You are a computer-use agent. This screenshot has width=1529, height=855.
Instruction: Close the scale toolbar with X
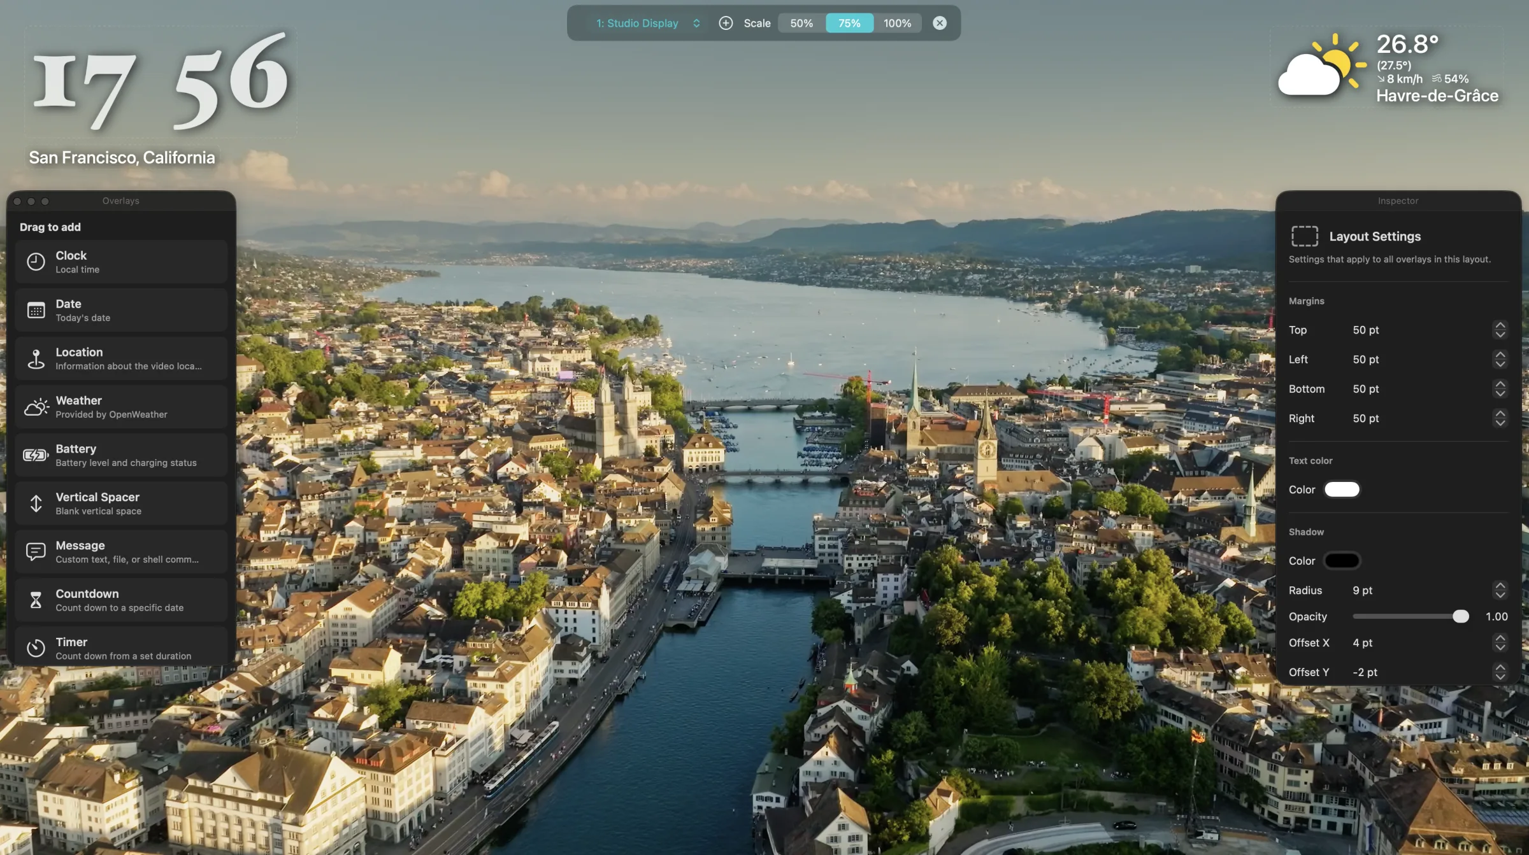pyautogui.click(x=940, y=23)
